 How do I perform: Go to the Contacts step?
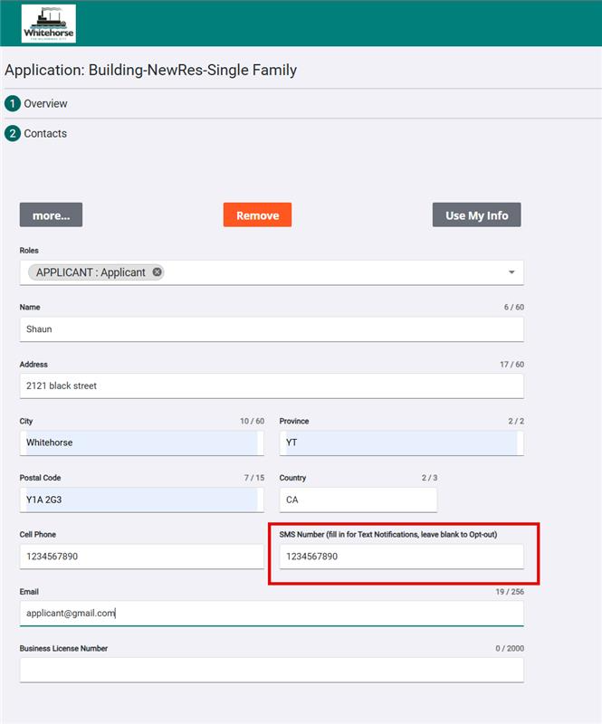tap(45, 134)
